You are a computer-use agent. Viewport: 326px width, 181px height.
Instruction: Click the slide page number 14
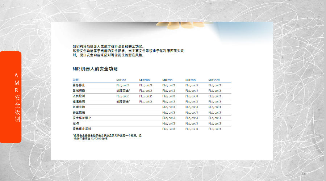tap(303, 174)
